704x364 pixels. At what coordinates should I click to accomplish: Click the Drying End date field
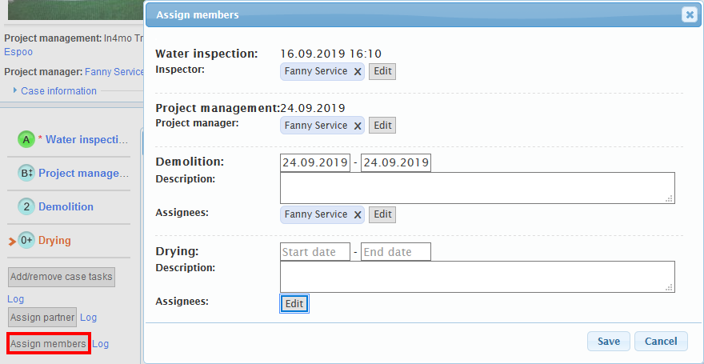[x=395, y=252]
